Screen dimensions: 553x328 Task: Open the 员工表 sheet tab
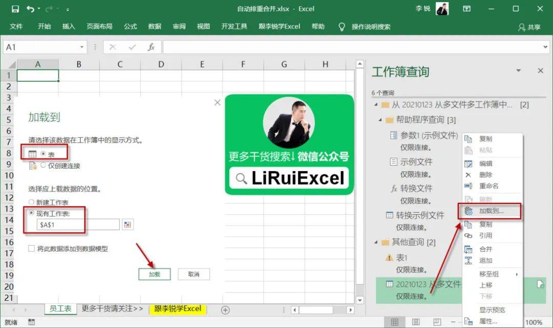[60, 309]
